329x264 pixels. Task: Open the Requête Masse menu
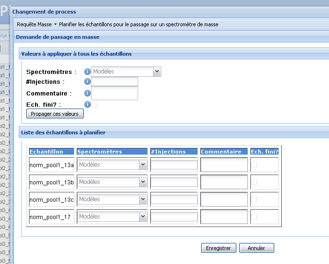point(36,24)
